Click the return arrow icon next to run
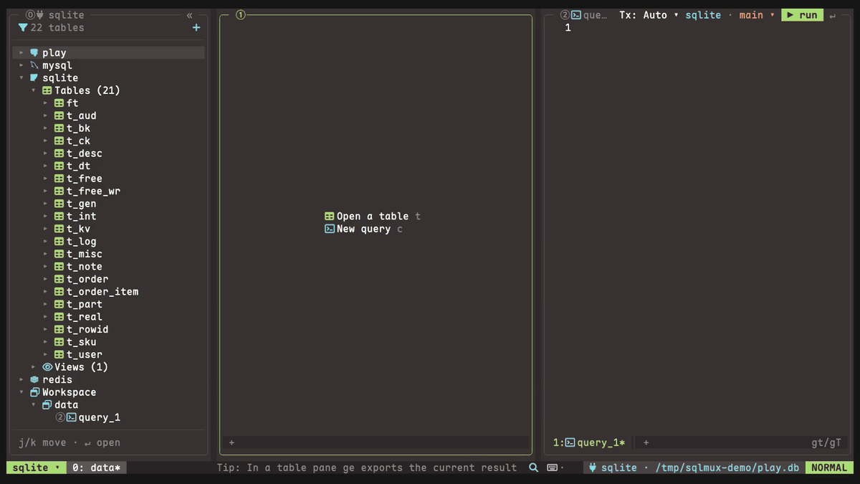Viewport: 860px width, 484px height. (832, 16)
